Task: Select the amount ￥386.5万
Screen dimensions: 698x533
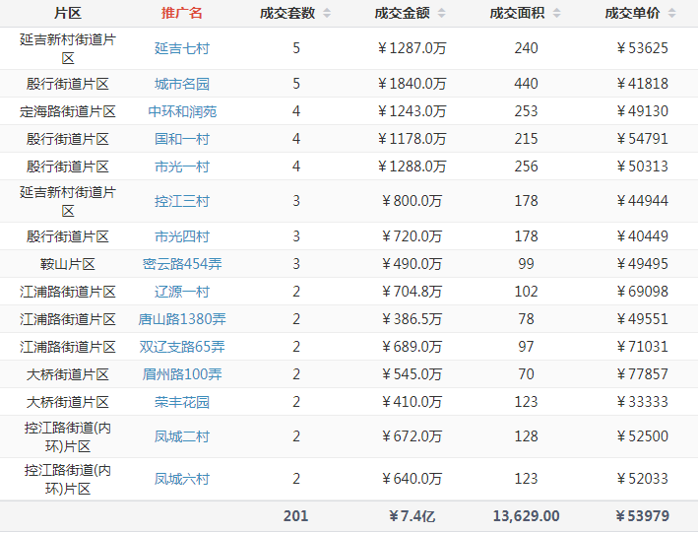Action: coord(412,319)
